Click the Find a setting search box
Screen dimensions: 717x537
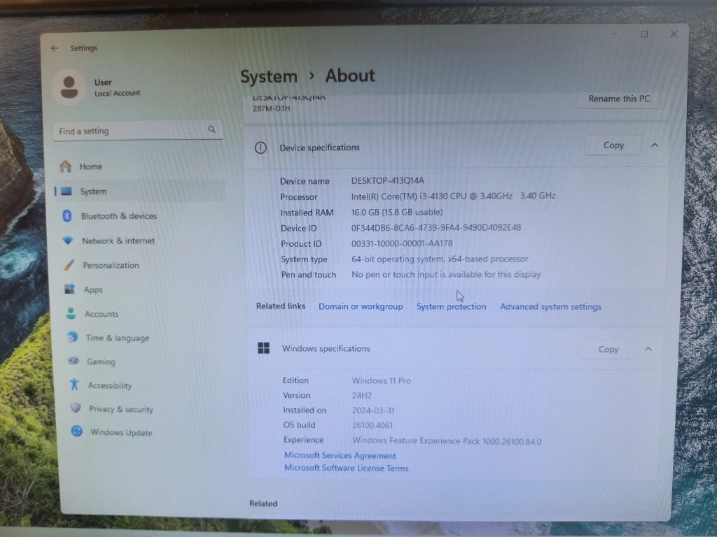coord(138,131)
